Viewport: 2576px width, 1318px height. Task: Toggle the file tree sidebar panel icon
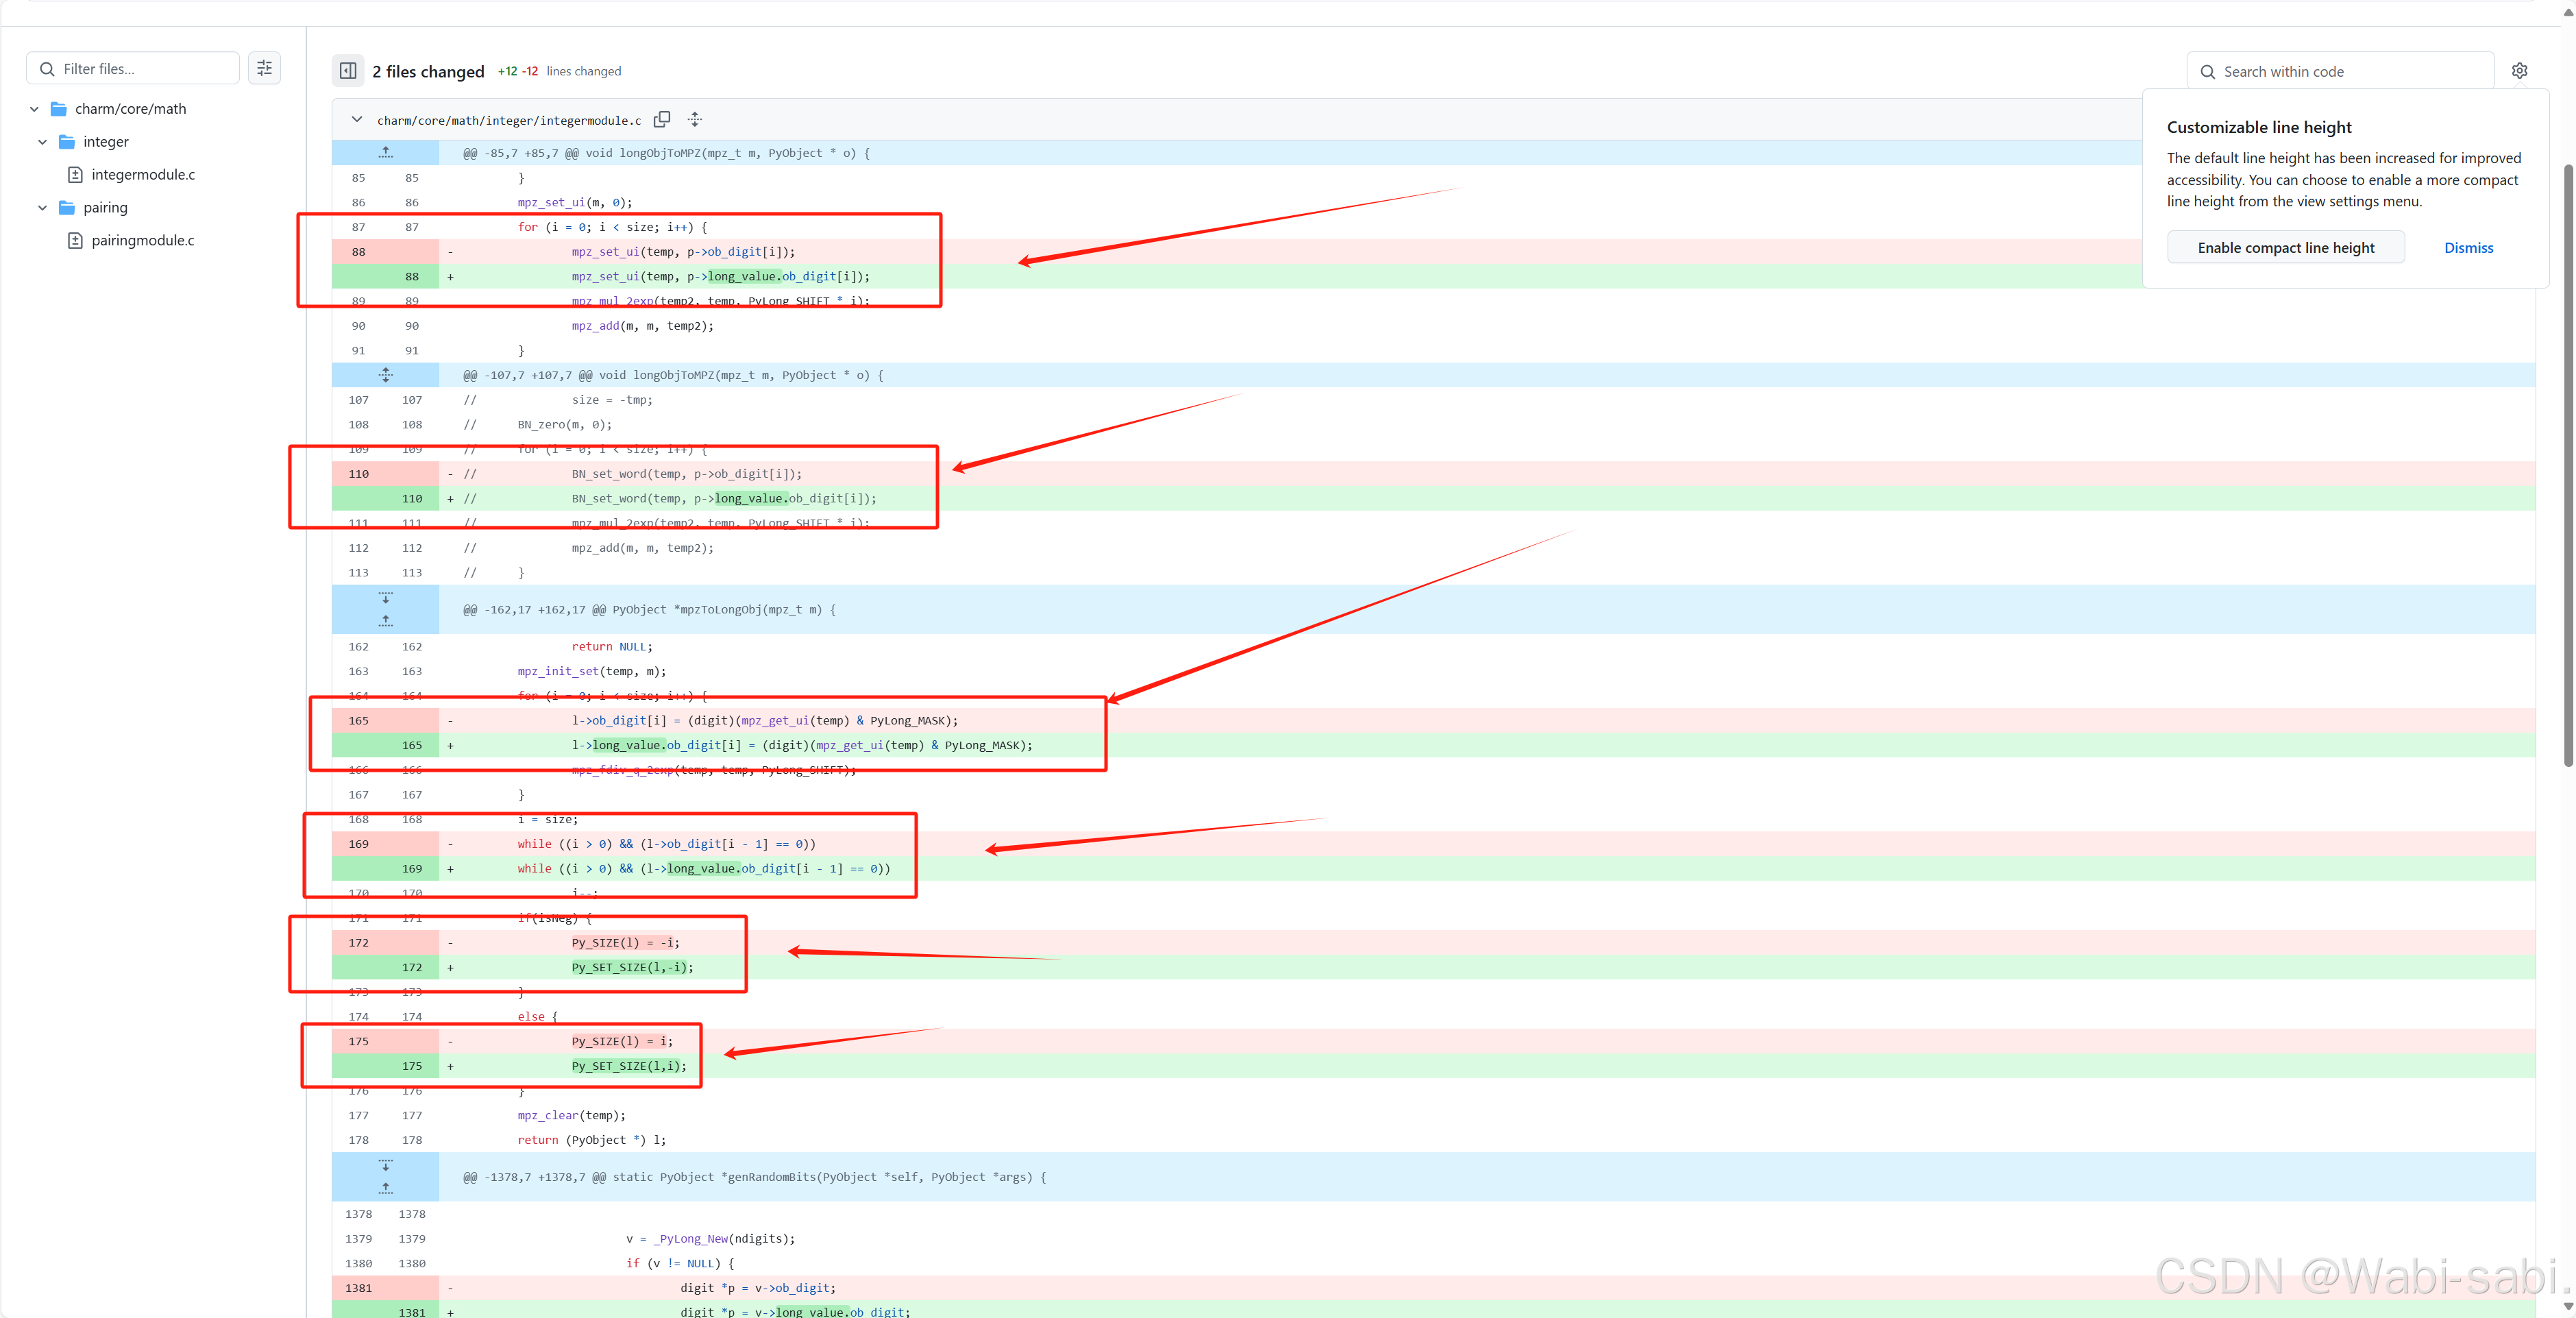pos(348,71)
